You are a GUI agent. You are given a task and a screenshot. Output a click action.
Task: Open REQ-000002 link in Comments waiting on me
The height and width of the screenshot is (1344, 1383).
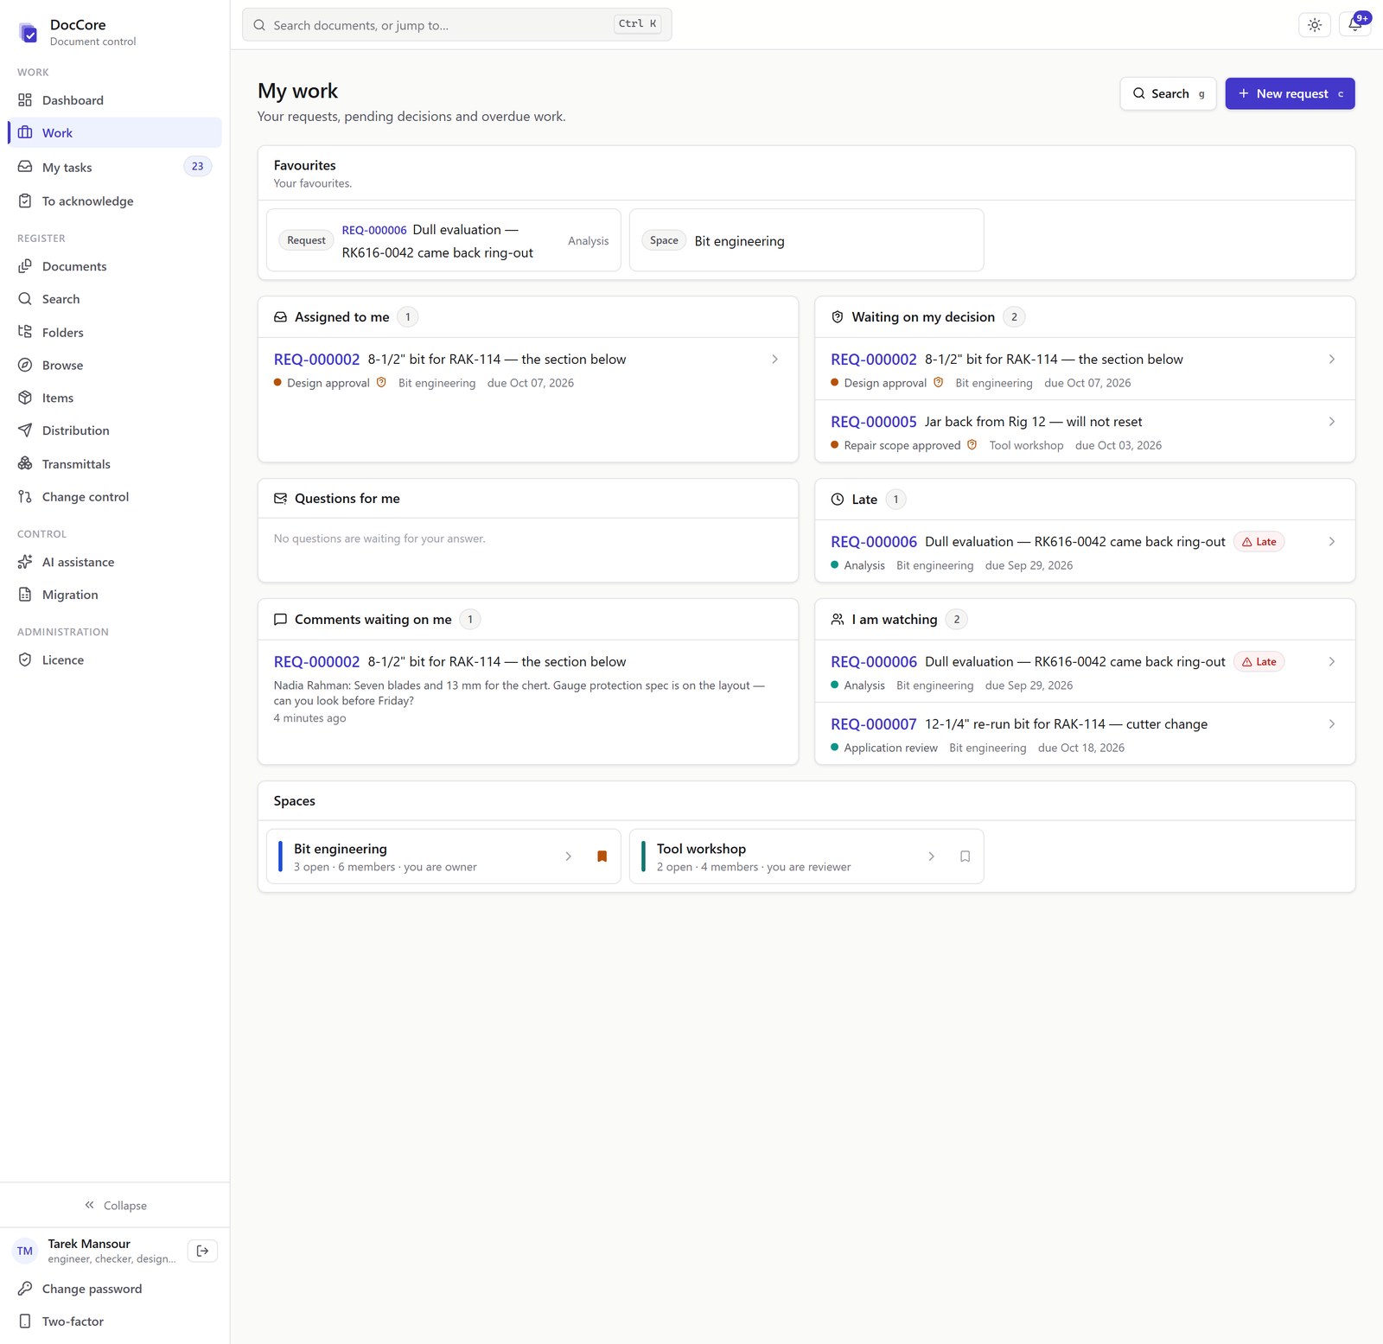coord(316,662)
